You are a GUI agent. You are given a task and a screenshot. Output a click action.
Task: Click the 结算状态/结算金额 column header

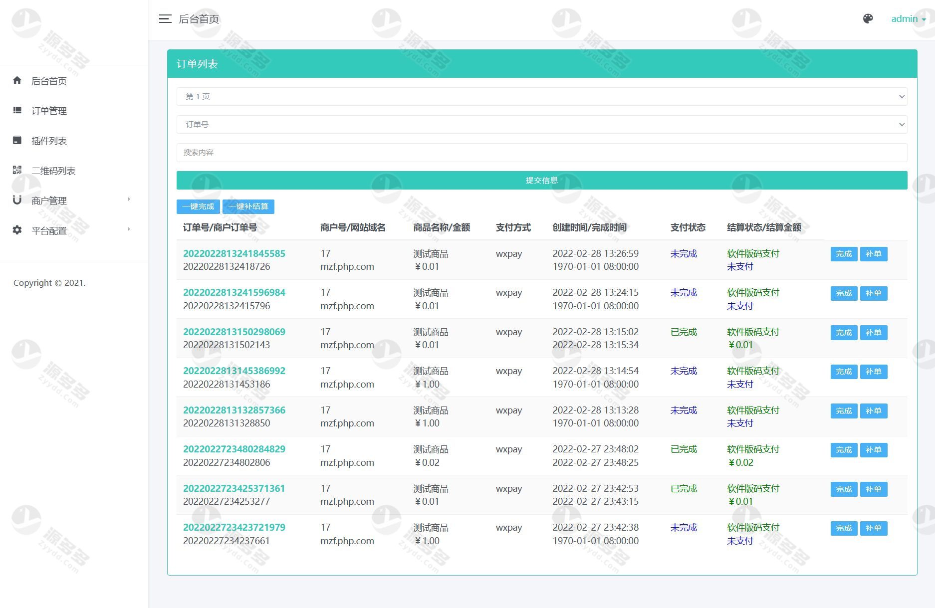point(764,227)
